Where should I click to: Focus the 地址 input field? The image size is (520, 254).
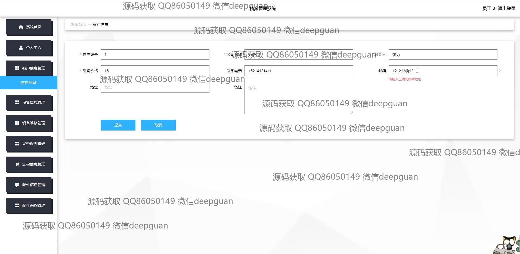coord(155,87)
